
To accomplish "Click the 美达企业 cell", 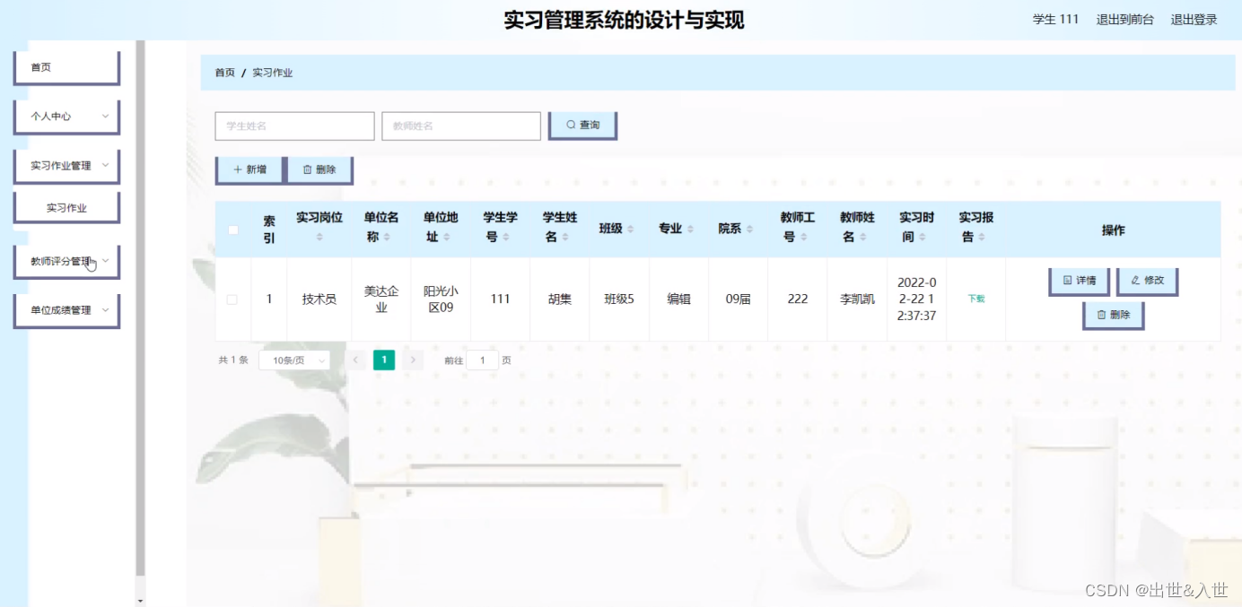I will (x=381, y=299).
